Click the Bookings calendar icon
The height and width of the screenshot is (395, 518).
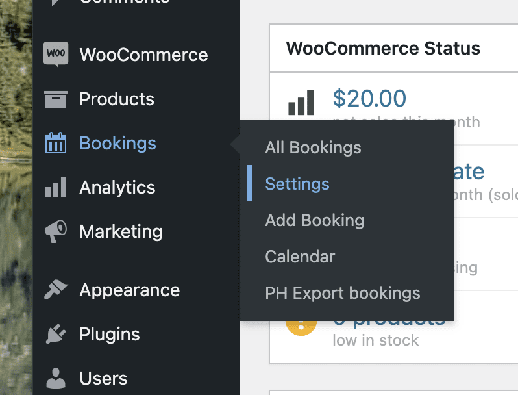tap(56, 143)
